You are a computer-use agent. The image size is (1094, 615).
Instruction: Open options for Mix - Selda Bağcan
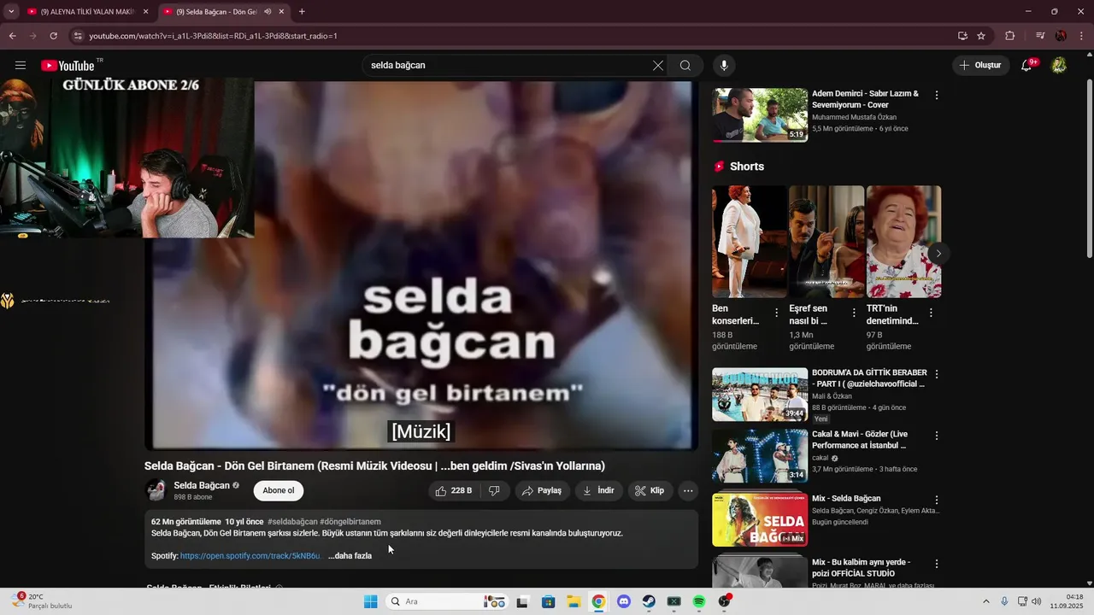937,500
